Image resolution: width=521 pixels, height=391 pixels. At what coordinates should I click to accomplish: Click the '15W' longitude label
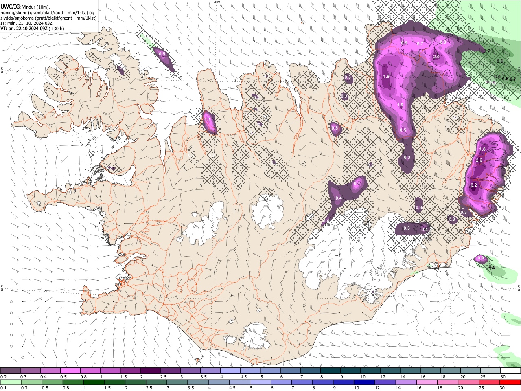tap(431, 2)
